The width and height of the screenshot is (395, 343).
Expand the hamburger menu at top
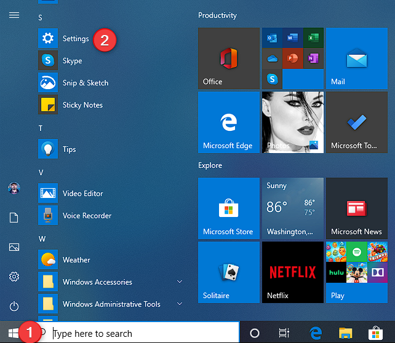point(14,15)
